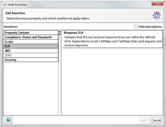Click the blue help question mark icon
The width and height of the screenshot is (166, 127).
tap(8, 120)
